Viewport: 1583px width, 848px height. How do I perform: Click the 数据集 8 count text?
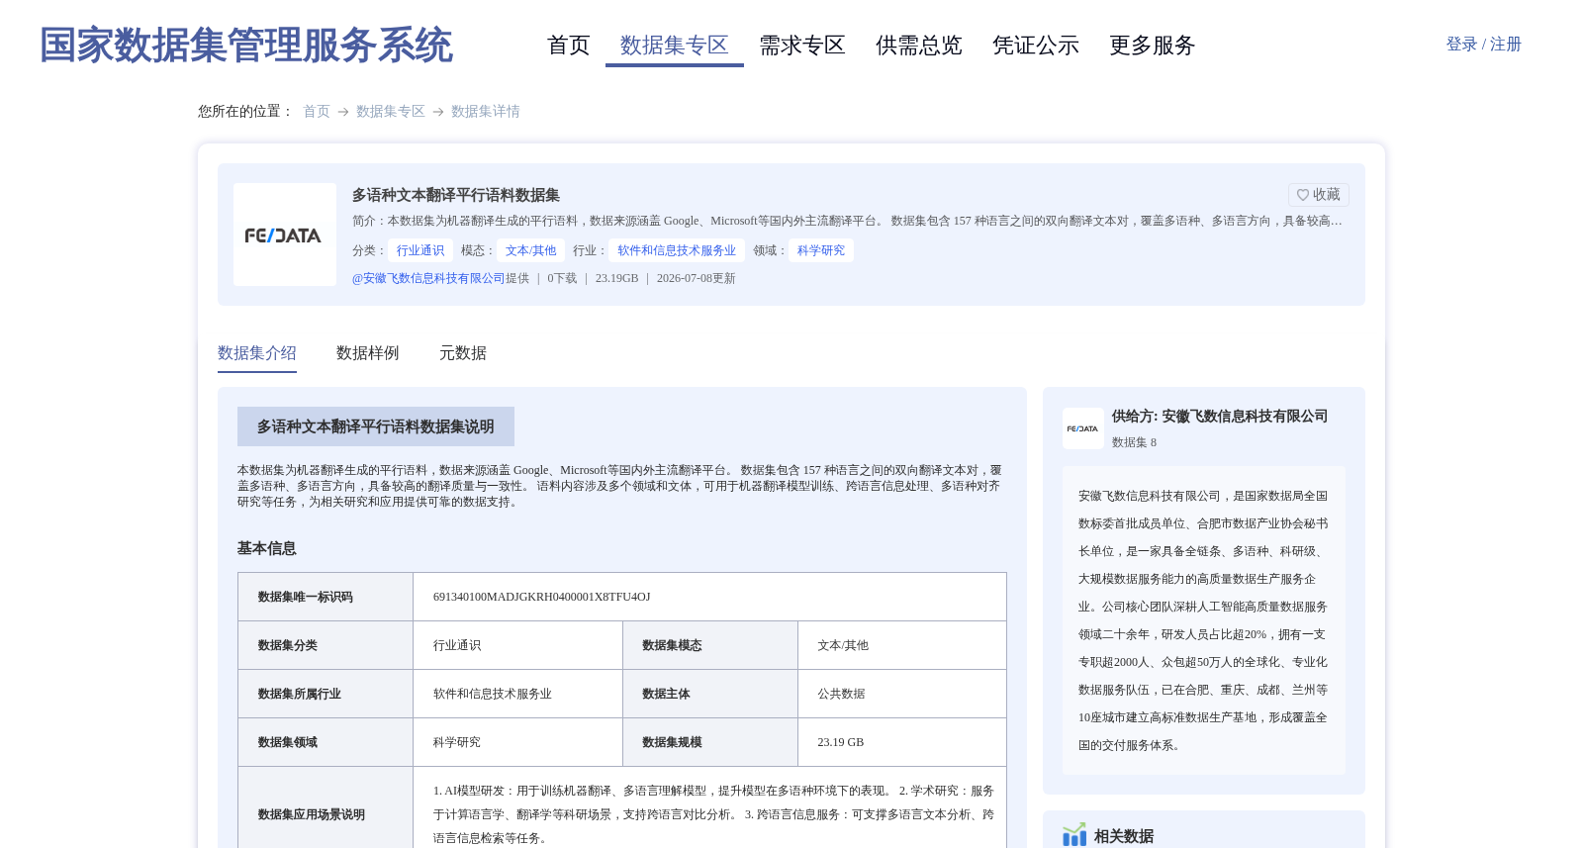click(1134, 442)
